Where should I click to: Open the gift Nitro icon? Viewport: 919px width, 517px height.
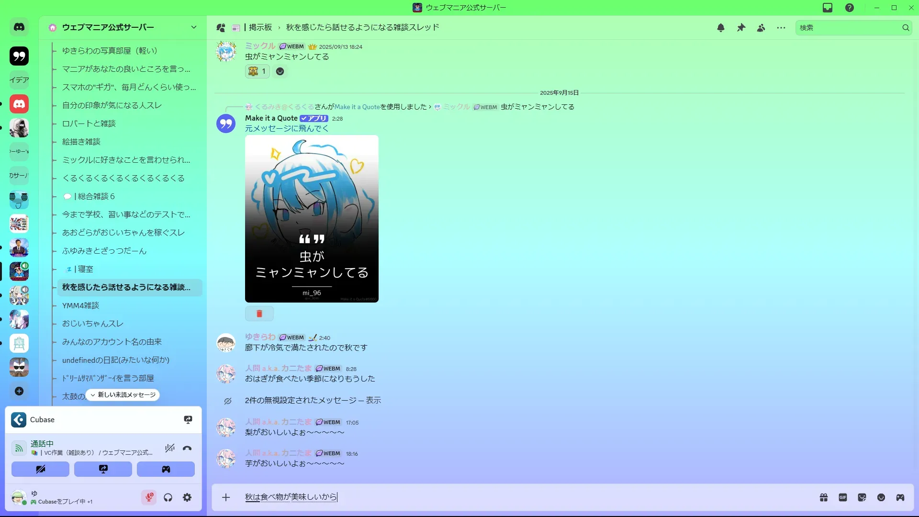[x=824, y=497]
